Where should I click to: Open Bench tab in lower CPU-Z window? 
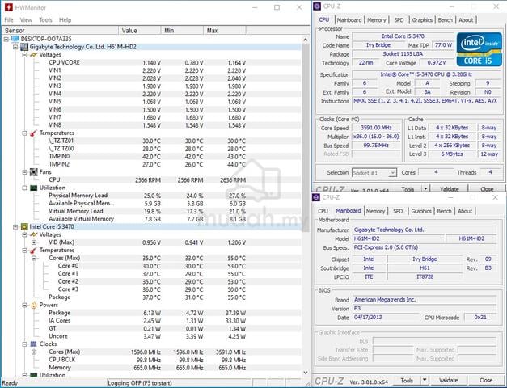coord(444,211)
